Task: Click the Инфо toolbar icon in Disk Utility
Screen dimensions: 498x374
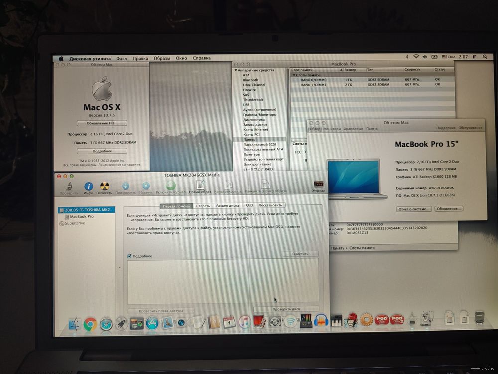Action: [x=88, y=187]
